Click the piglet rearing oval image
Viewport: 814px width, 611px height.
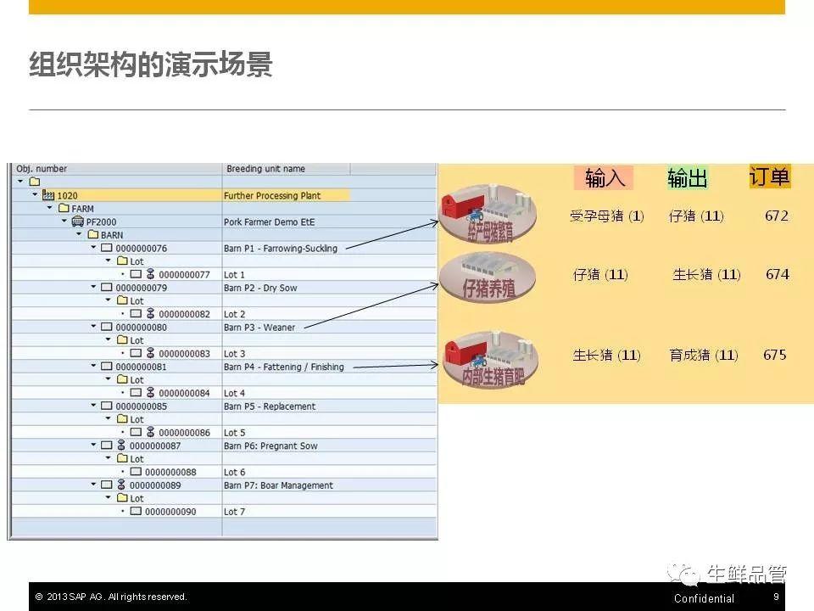(487, 277)
